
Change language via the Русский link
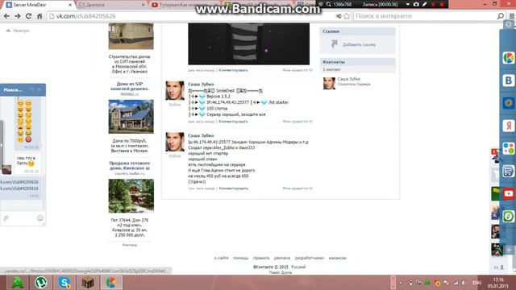tap(298, 267)
